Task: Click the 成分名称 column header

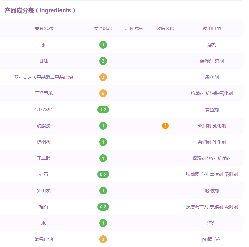Action: point(43,29)
